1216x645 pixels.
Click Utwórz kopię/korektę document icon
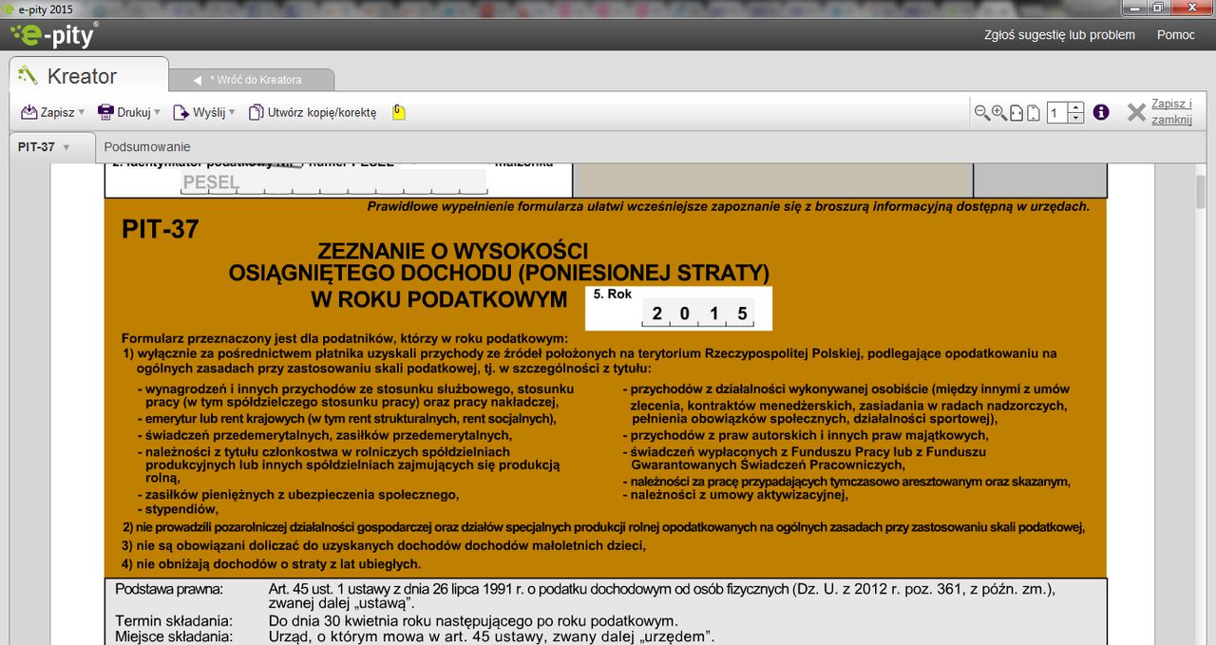point(255,111)
